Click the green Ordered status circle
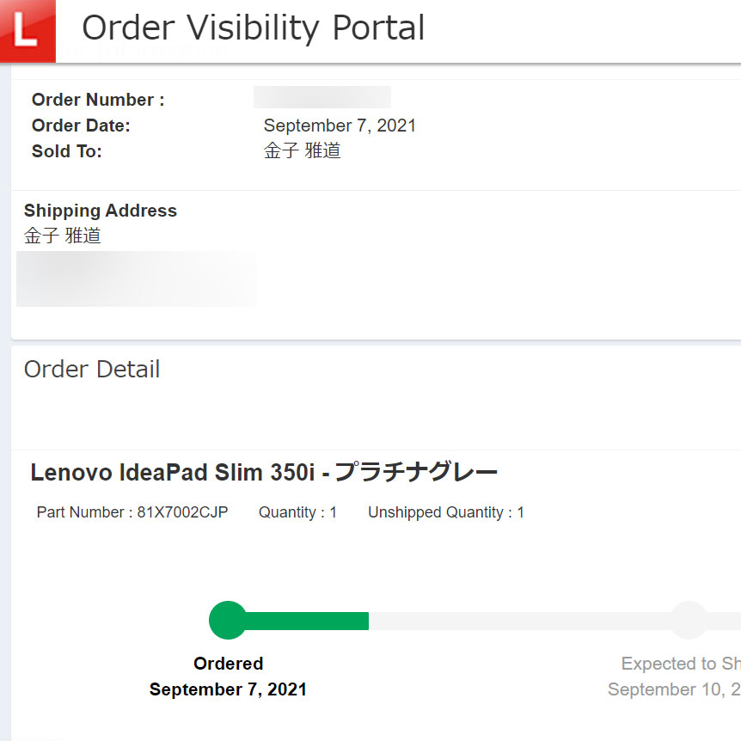Image resolution: width=741 pixels, height=741 pixels. (x=228, y=620)
